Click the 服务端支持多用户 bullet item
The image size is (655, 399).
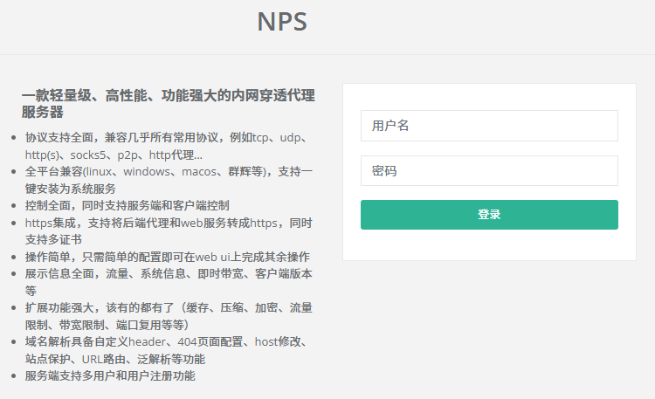click(110, 375)
